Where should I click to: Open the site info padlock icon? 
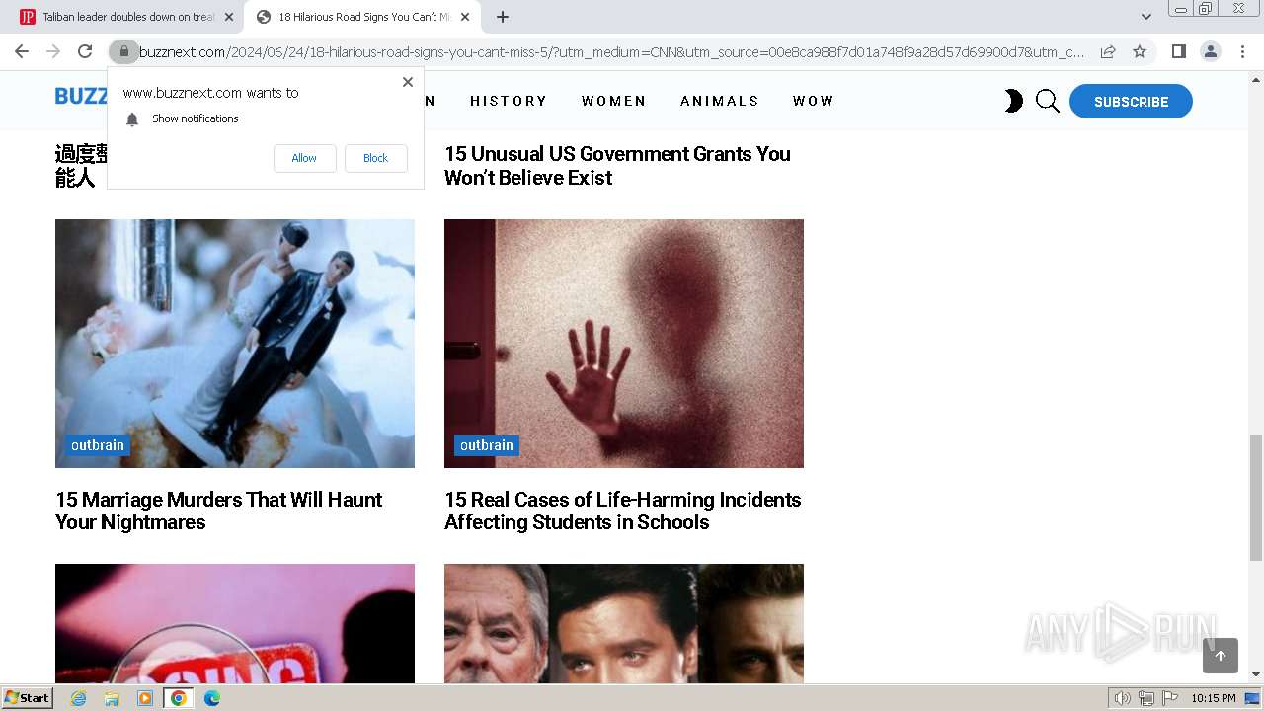(x=123, y=51)
